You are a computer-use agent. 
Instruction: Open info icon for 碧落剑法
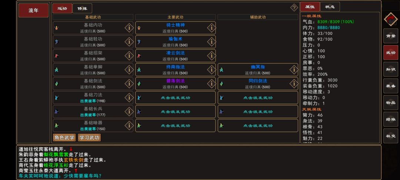pyautogui.click(x=211, y=83)
